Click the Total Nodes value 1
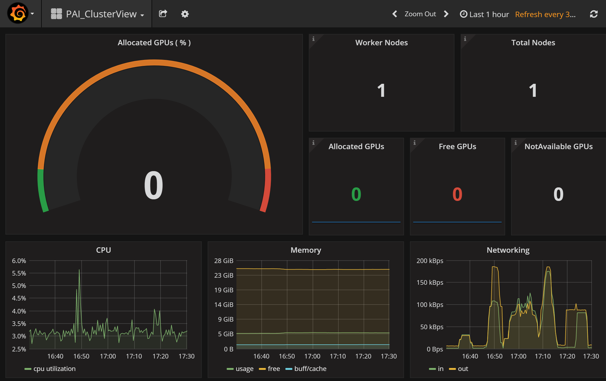Viewport: 606px width, 381px height. (x=533, y=91)
